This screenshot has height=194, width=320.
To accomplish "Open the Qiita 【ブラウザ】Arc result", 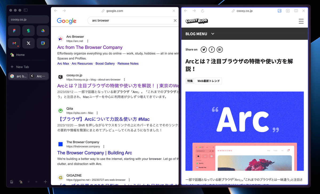I will pyautogui.click(x=103, y=119).
